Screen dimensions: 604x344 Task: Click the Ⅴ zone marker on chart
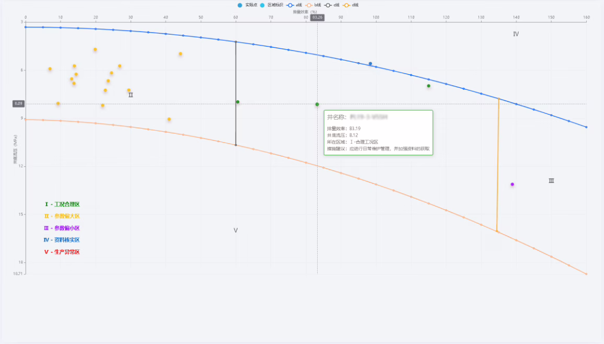[x=236, y=230]
